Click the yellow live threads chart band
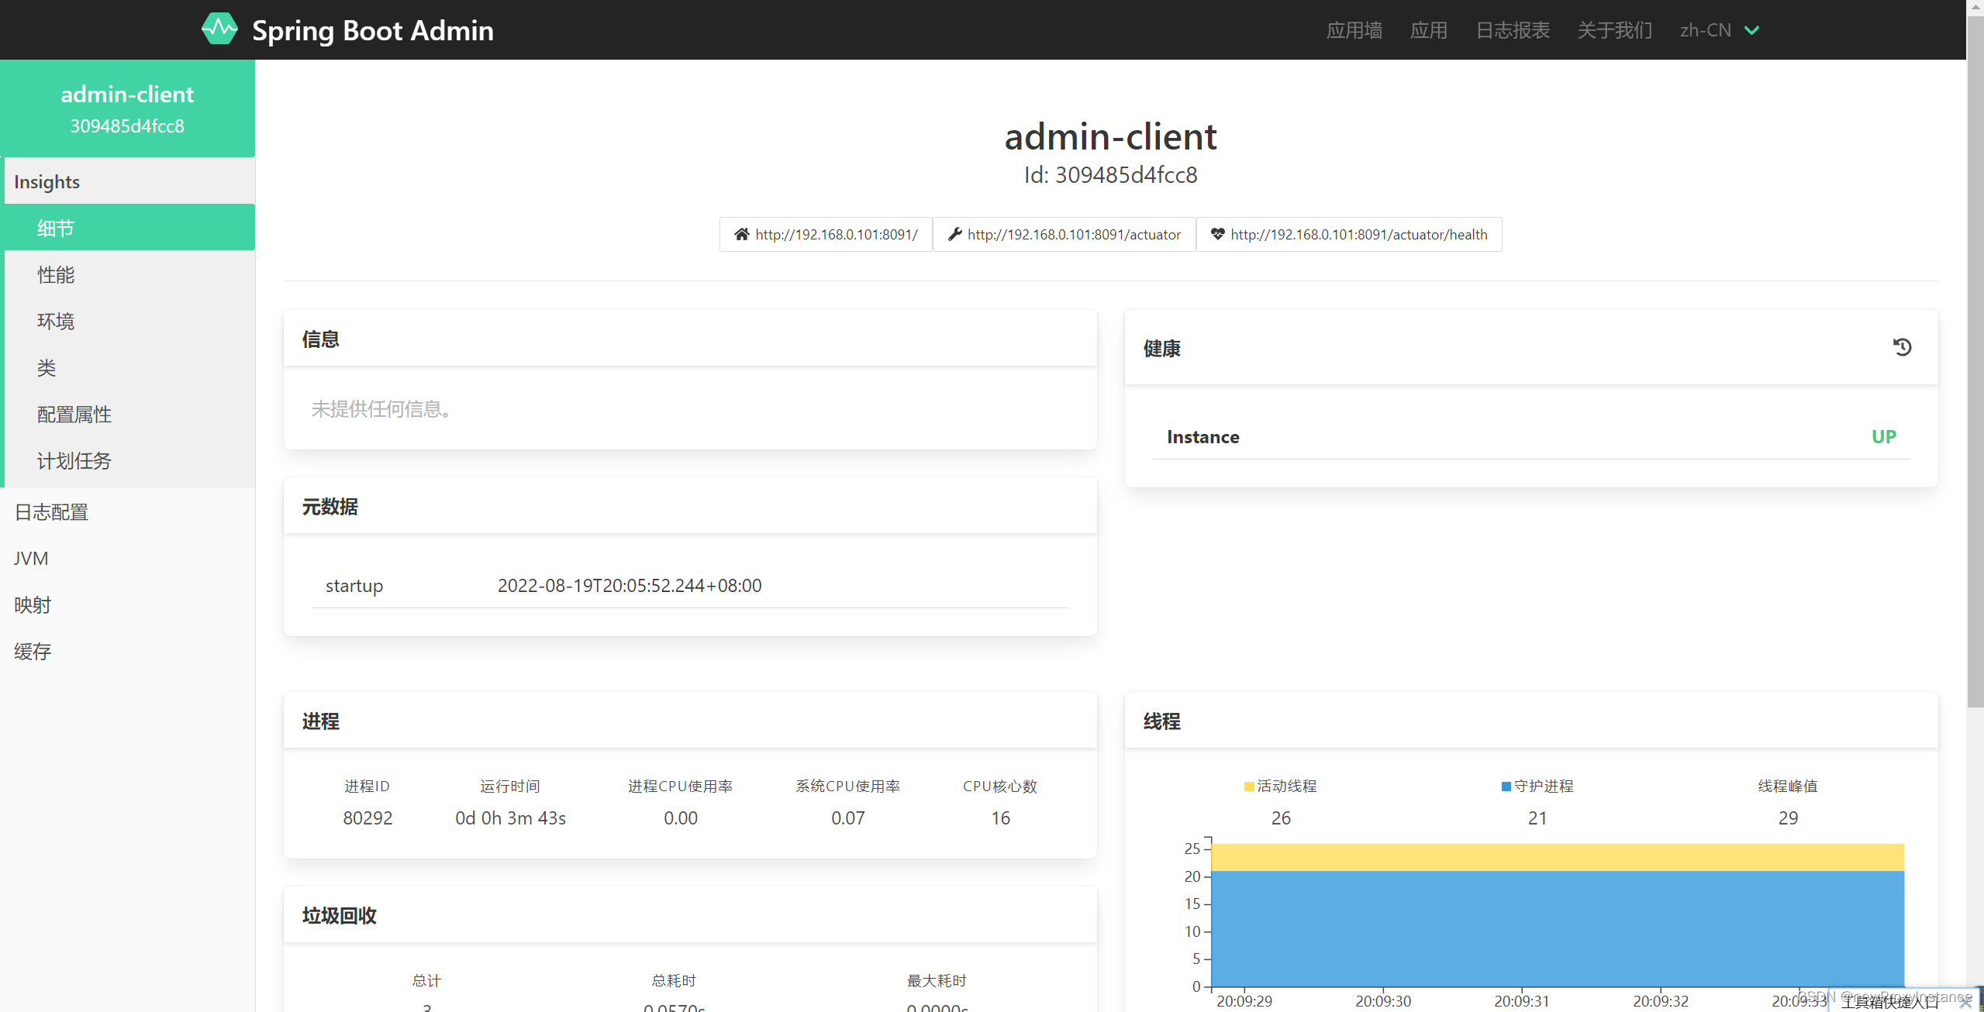The height and width of the screenshot is (1012, 1984). [x=1557, y=857]
